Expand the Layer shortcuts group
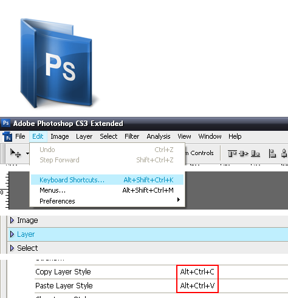 click(12, 234)
